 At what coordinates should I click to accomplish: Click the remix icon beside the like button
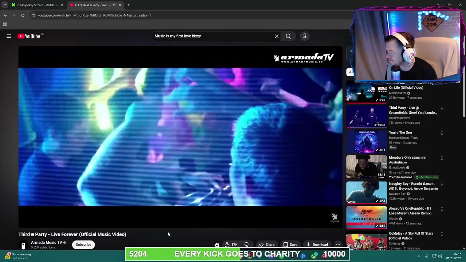[217, 245]
